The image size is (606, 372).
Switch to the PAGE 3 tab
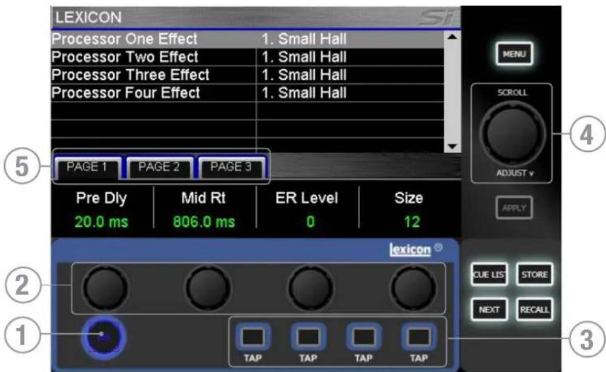point(231,168)
